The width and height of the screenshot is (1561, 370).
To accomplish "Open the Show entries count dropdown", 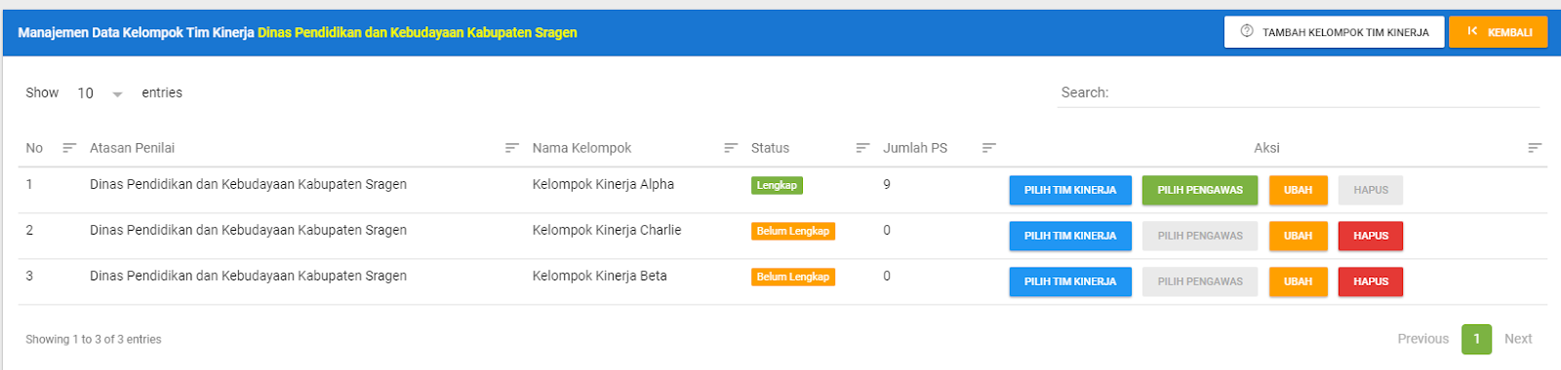I will 100,93.
